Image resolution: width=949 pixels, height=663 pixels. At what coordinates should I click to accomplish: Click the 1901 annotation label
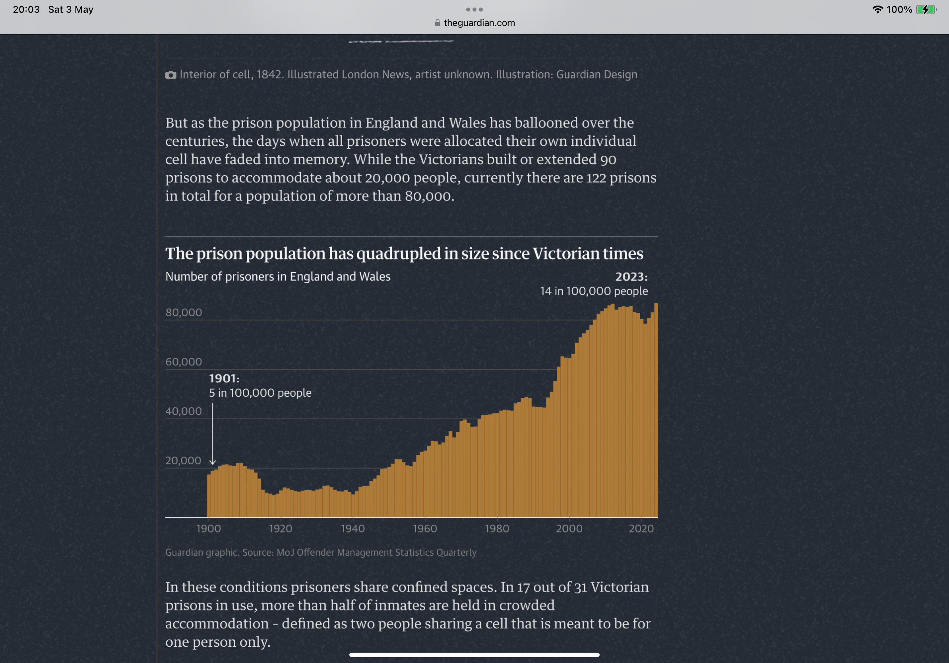point(260,386)
